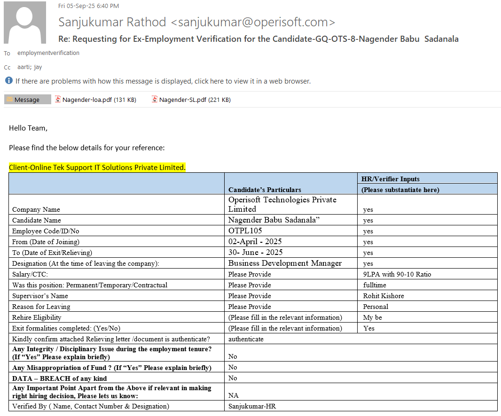
Task: Click the envelope icon on the Message tab
Action: (9, 100)
